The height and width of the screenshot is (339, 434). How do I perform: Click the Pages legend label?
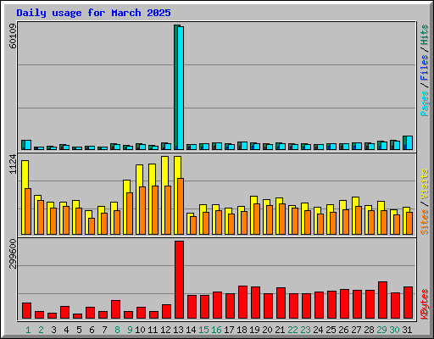click(x=425, y=103)
